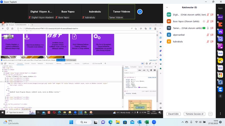Open the Application tab in DevTools
Screen dimensions: 225x126
[68, 64]
